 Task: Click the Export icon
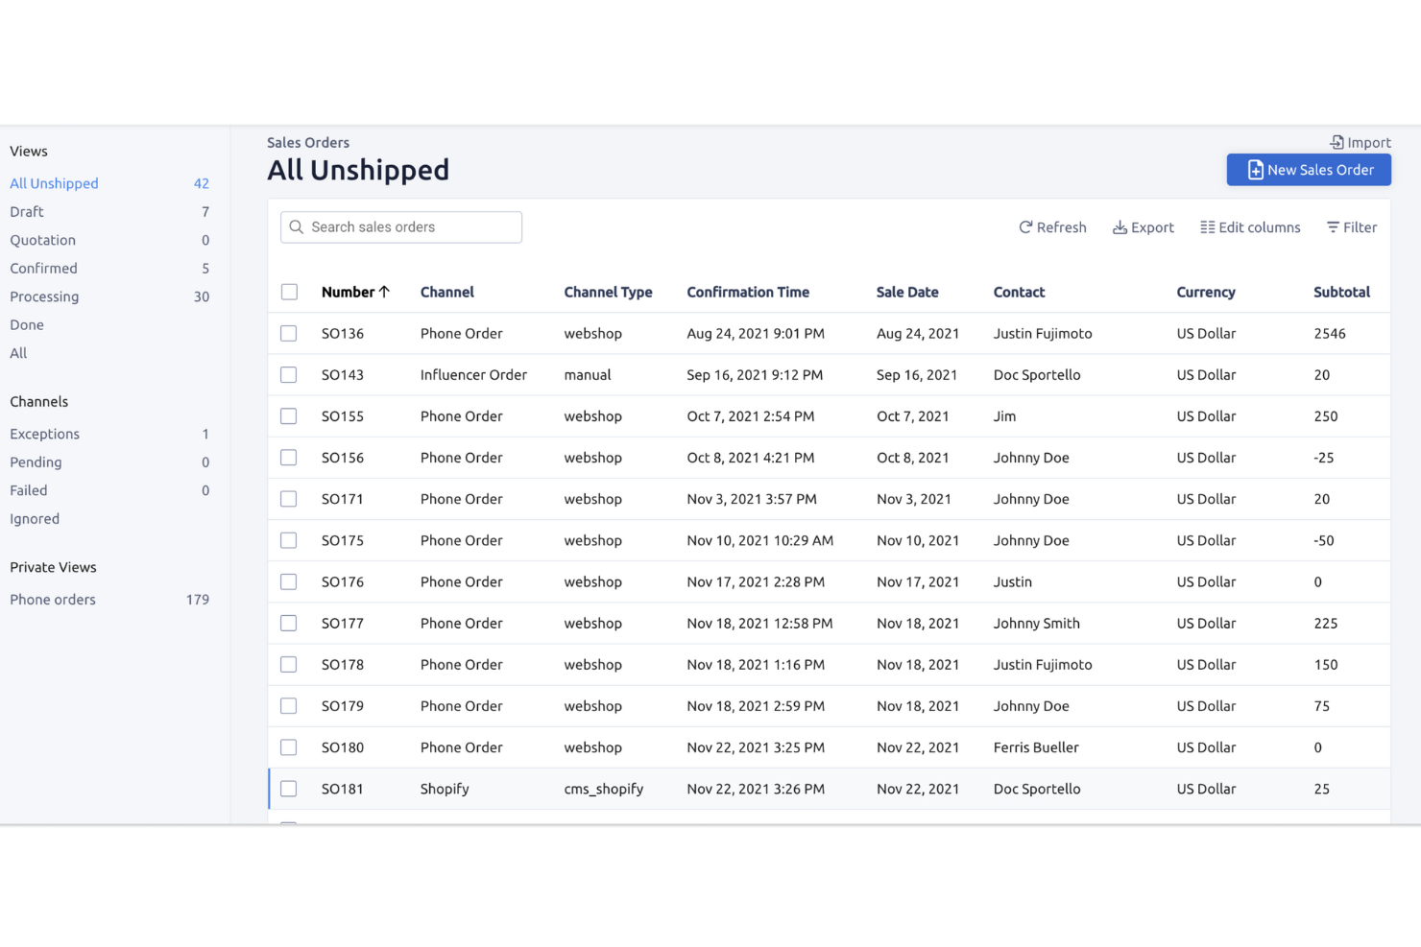click(x=1120, y=227)
